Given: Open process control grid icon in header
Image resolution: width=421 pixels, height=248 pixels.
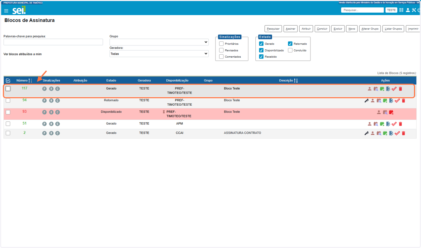Looking at the screenshot, I should click(401, 10).
